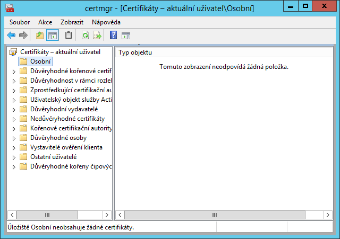Viewport: 340px width, 239px height.
Task: Expand the Nedůvěryhodné certifikáty folder
Action: [14, 119]
